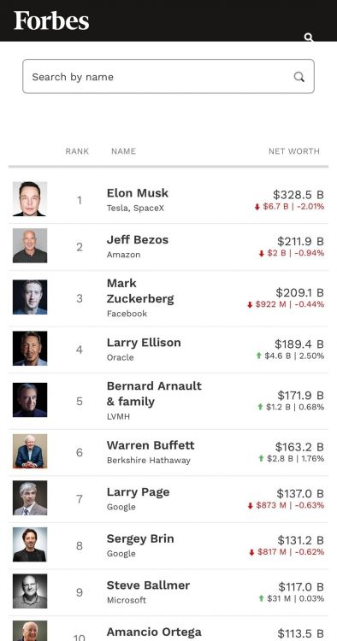This screenshot has width=337, height=641.
Task: Select Mark Zuckerberg's portrait thumbnail
Action: click(x=30, y=297)
